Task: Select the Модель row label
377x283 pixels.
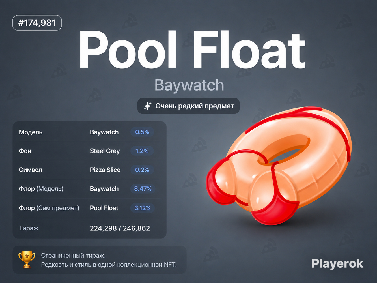Action: (x=31, y=132)
